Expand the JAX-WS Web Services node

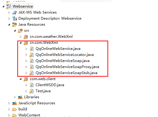click(9, 12)
